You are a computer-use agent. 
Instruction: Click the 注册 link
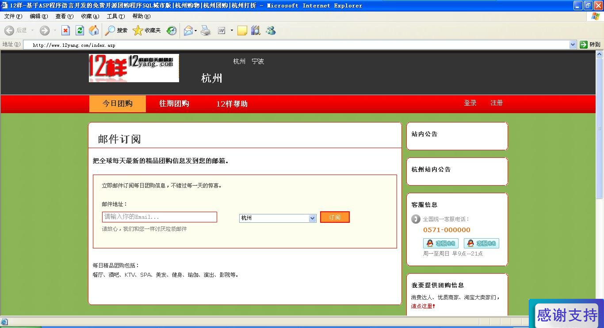[x=497, y=103]
